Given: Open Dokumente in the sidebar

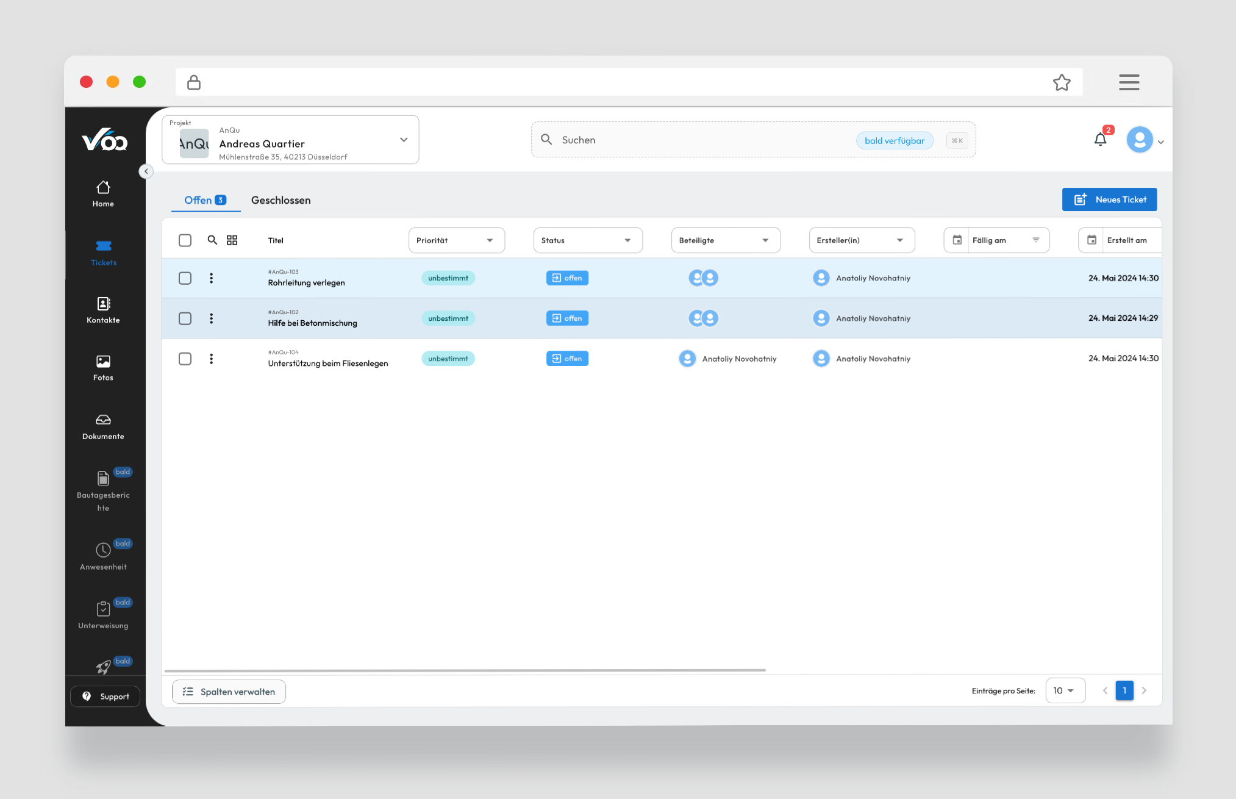Looking at the screenshot, I should (103, 426).
